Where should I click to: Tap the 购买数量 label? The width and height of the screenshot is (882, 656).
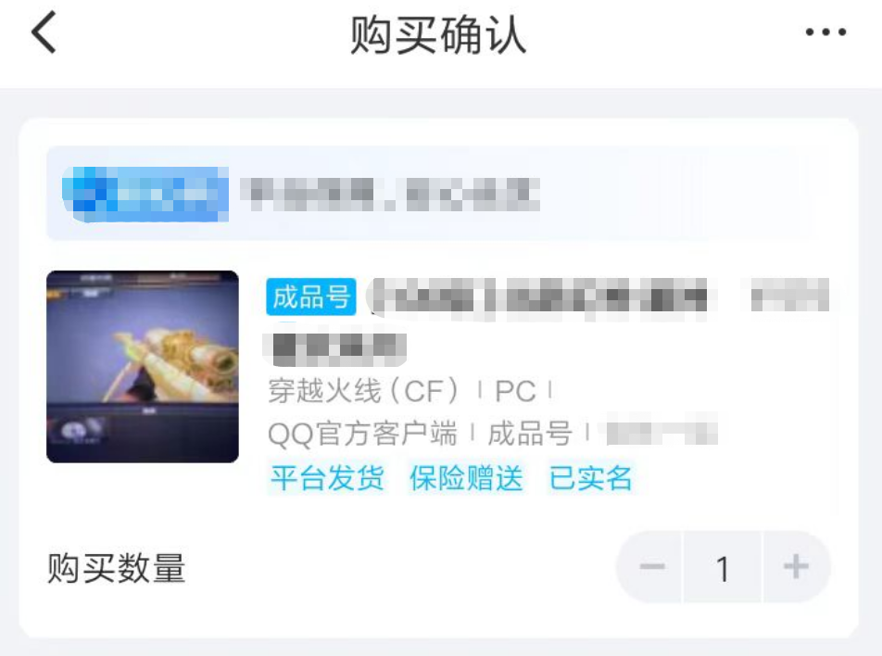(x=117, y=568)
